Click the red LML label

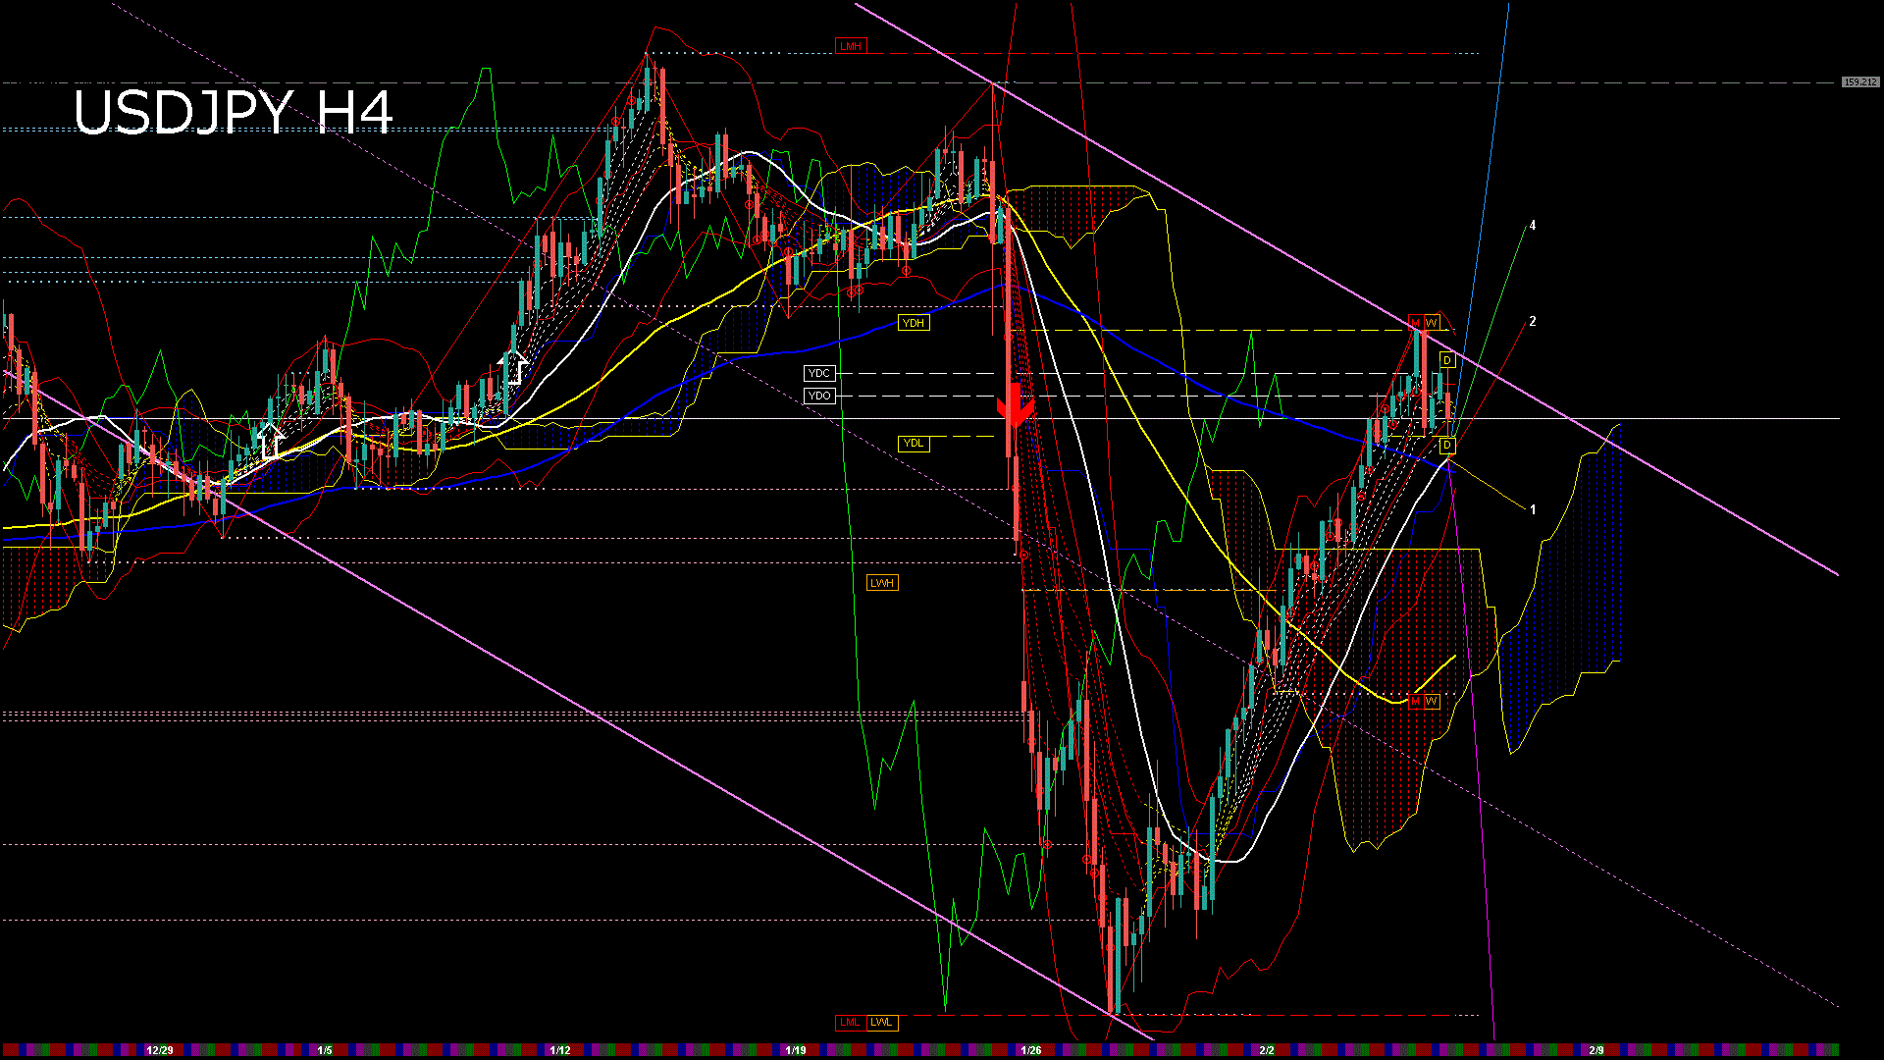(849, 1023)
